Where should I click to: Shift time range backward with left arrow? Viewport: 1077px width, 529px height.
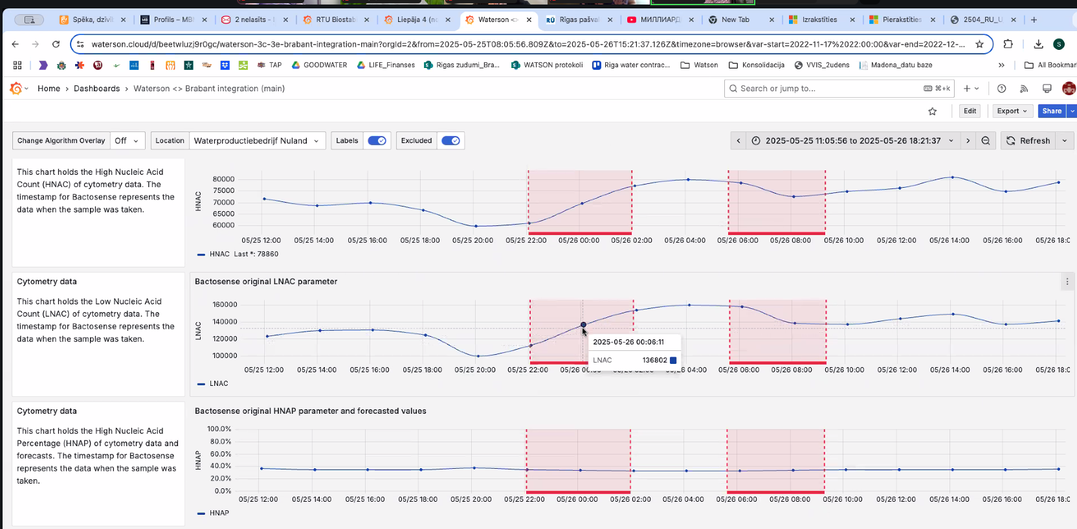738,141
